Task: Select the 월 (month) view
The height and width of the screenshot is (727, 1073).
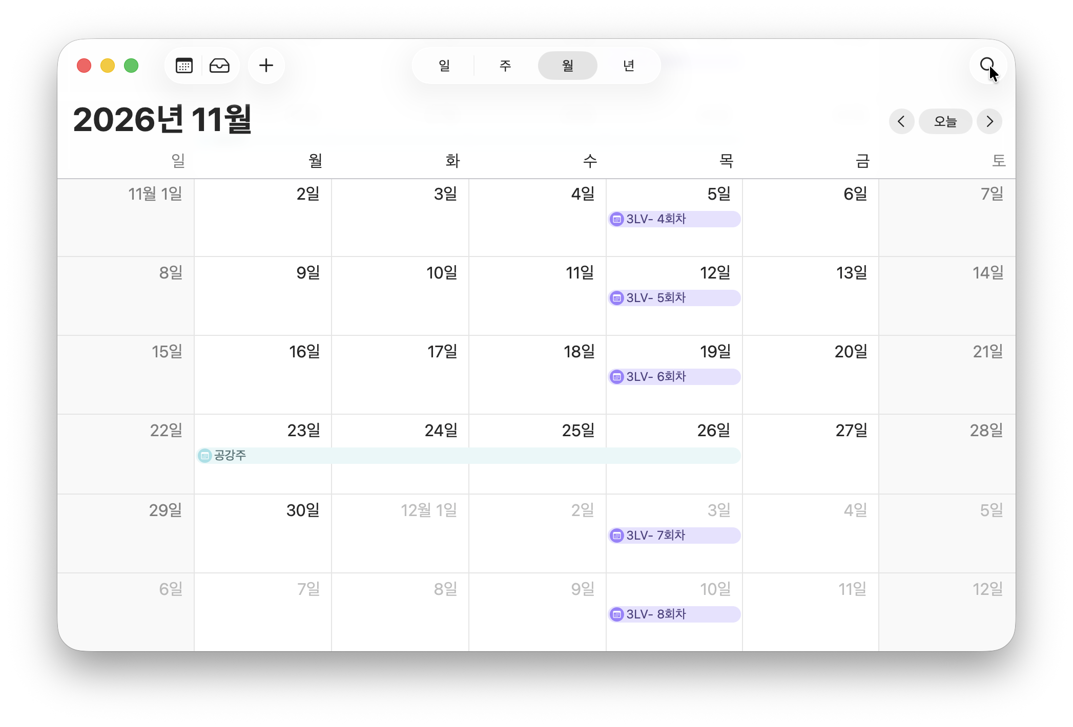Action: coord(567,66)
